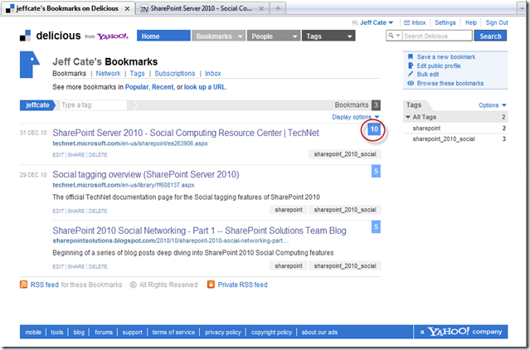Image resolution: width=530 pixels, height=350 pixels.
Task: Click the Yahoo! logo next to delicious
Action: pyautogui.click(x=113, y=36)
